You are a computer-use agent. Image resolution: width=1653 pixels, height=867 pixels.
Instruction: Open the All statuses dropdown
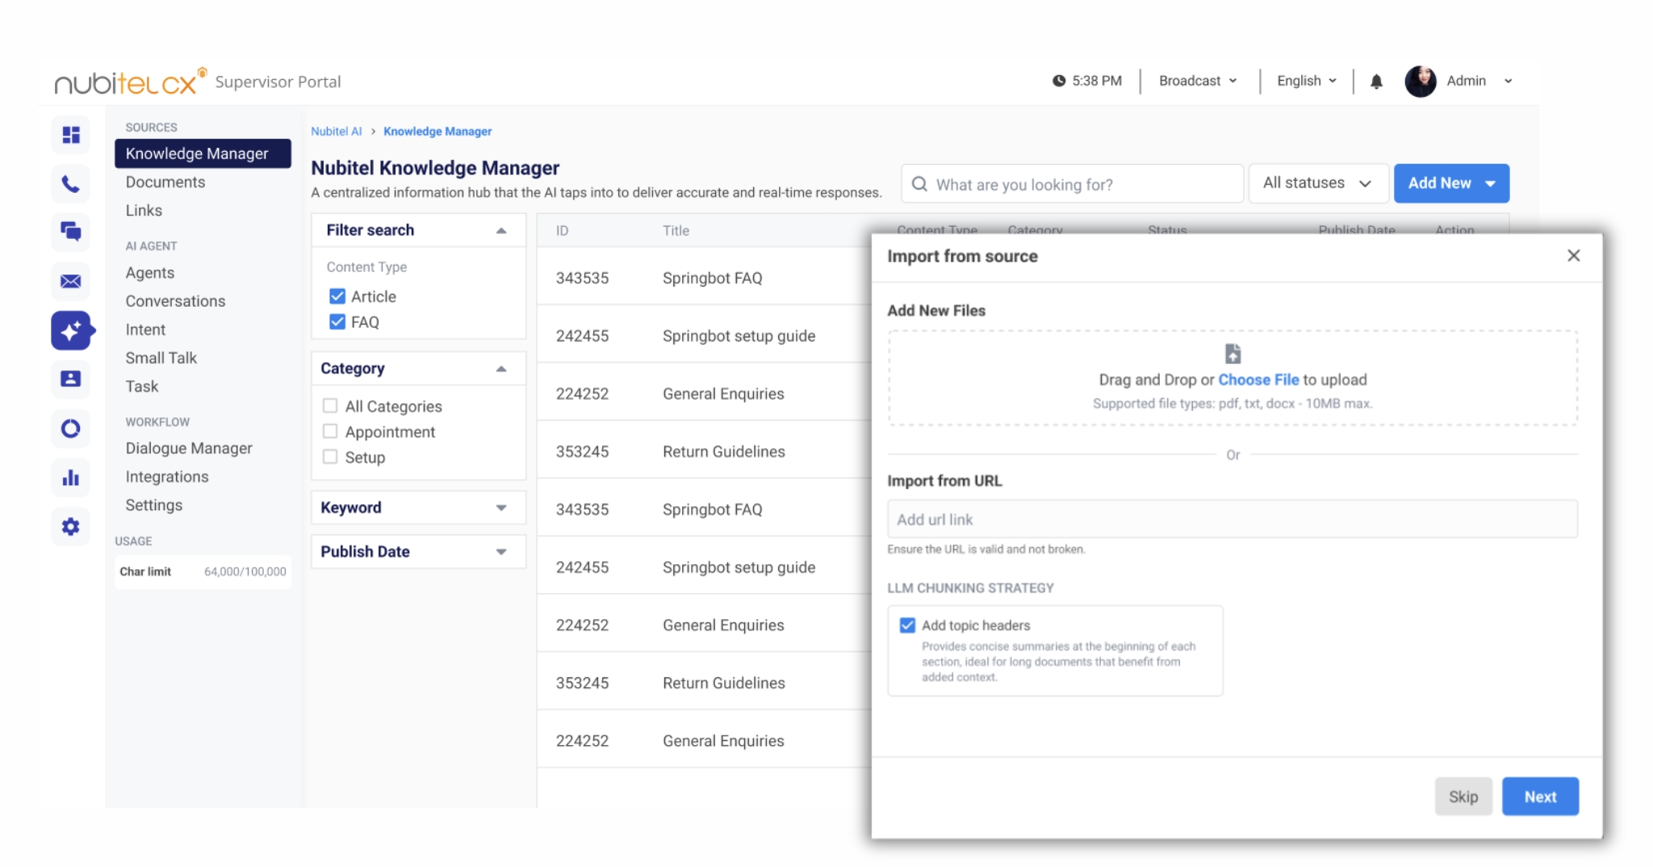(1318, 183)
